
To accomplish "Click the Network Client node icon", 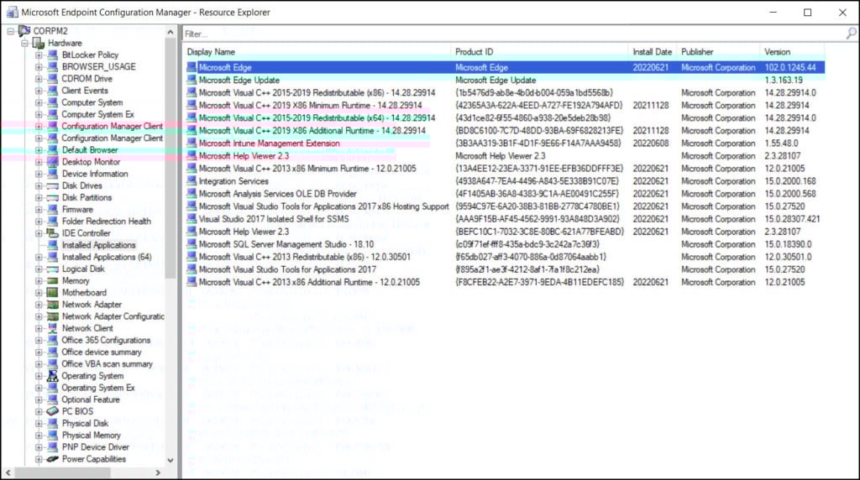I will click(53, 328).
